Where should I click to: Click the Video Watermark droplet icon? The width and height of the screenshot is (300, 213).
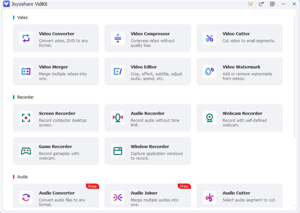coord(209,71)
